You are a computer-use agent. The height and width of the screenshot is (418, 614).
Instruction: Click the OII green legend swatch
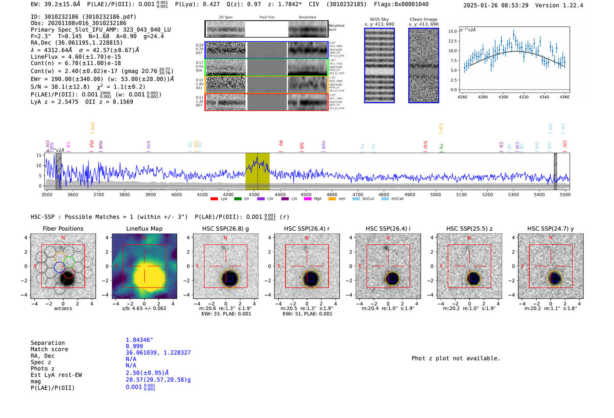point(238,199)
